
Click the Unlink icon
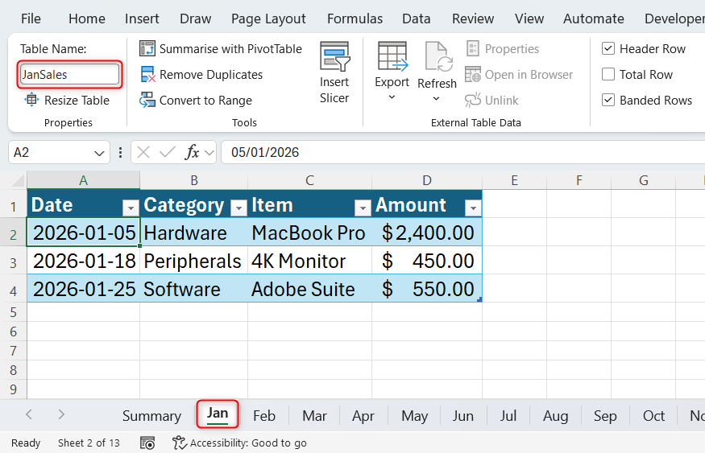tap(472, 100)
